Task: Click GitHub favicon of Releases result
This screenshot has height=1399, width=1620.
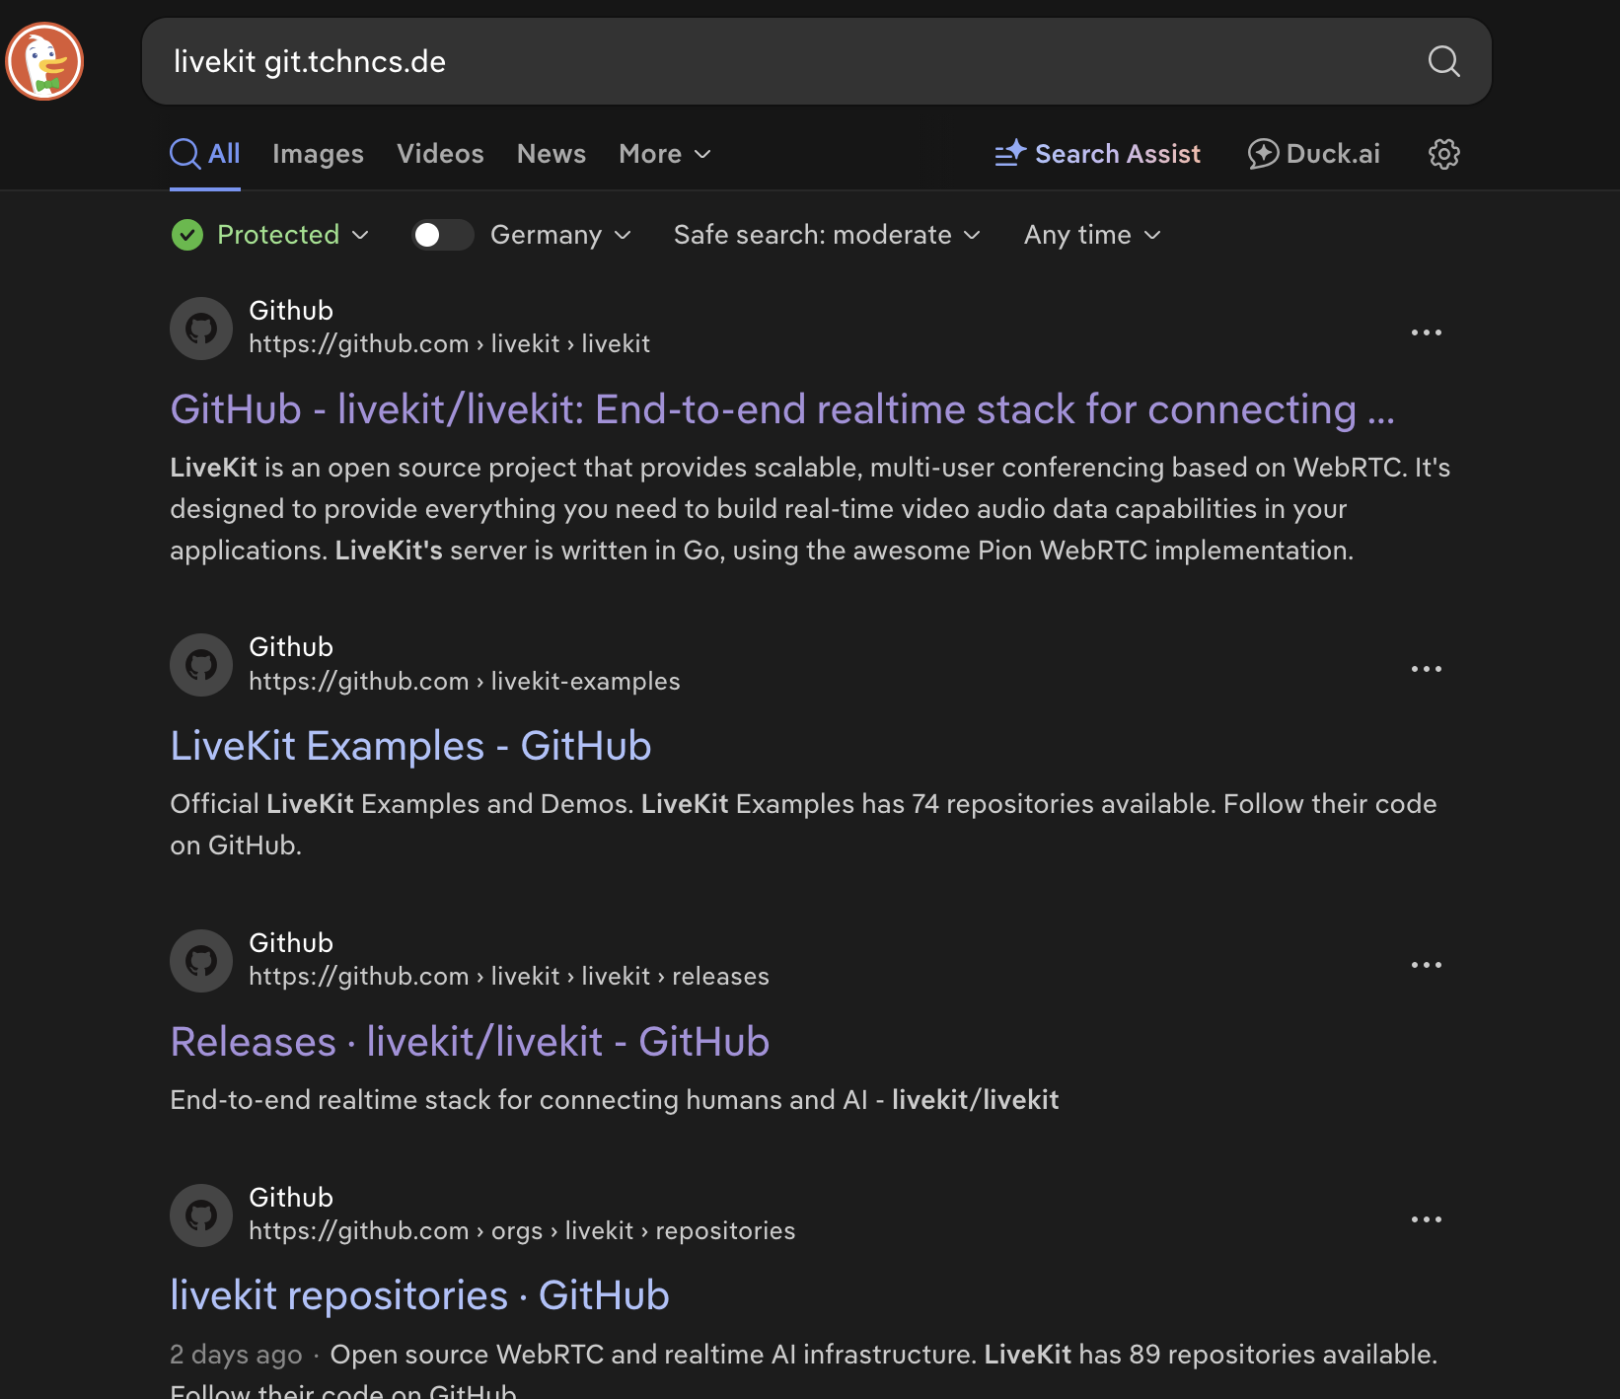Action: point(201,961)
